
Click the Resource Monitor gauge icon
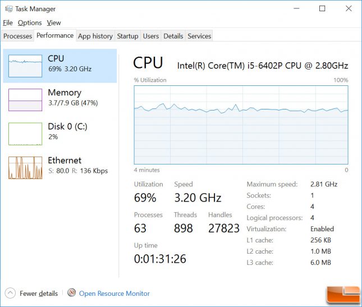click(x=72, y=293)
